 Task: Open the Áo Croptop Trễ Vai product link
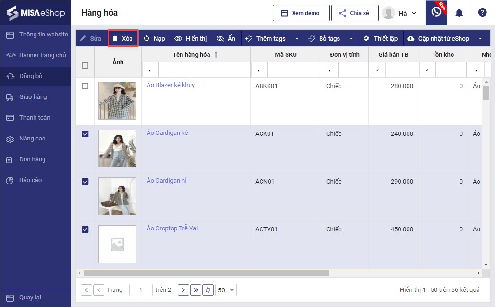(x=172, y=228)
